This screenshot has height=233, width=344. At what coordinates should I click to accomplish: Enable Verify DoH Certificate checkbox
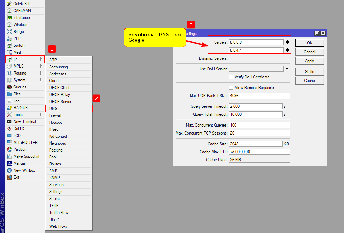(x=231, y=77)
